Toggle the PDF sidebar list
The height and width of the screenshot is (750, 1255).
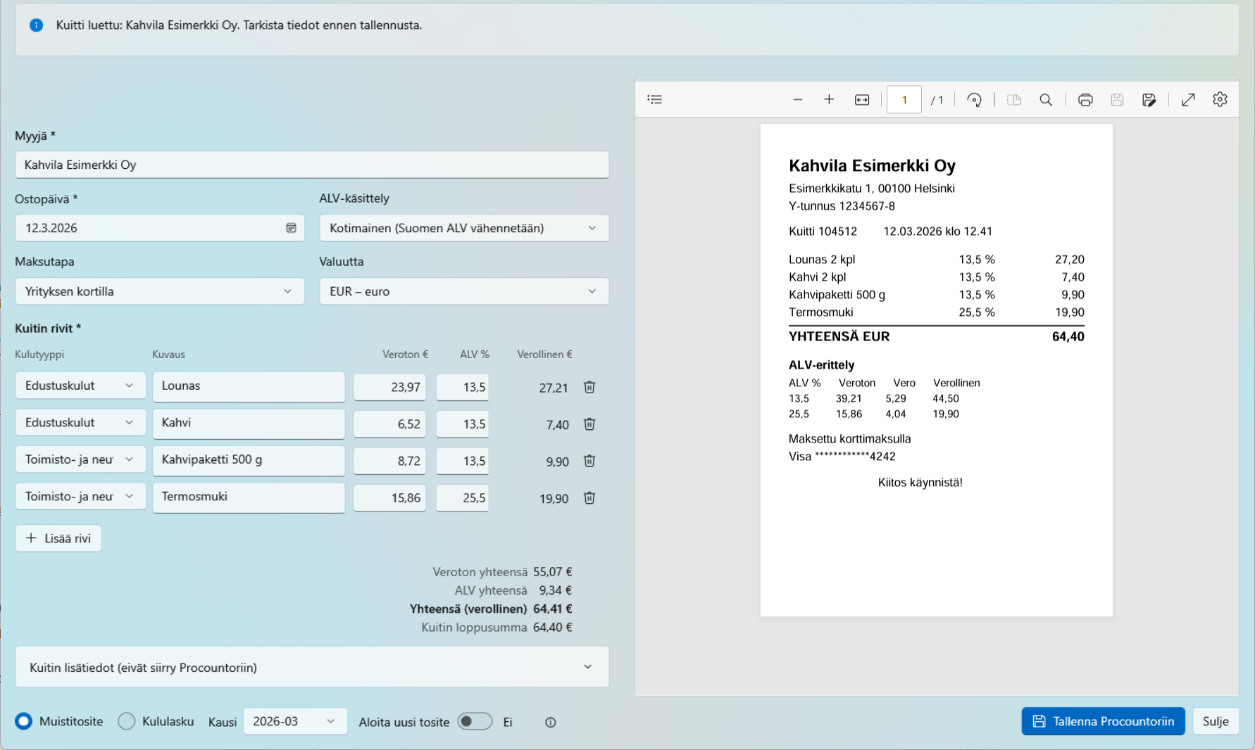(x=655, y=100)
